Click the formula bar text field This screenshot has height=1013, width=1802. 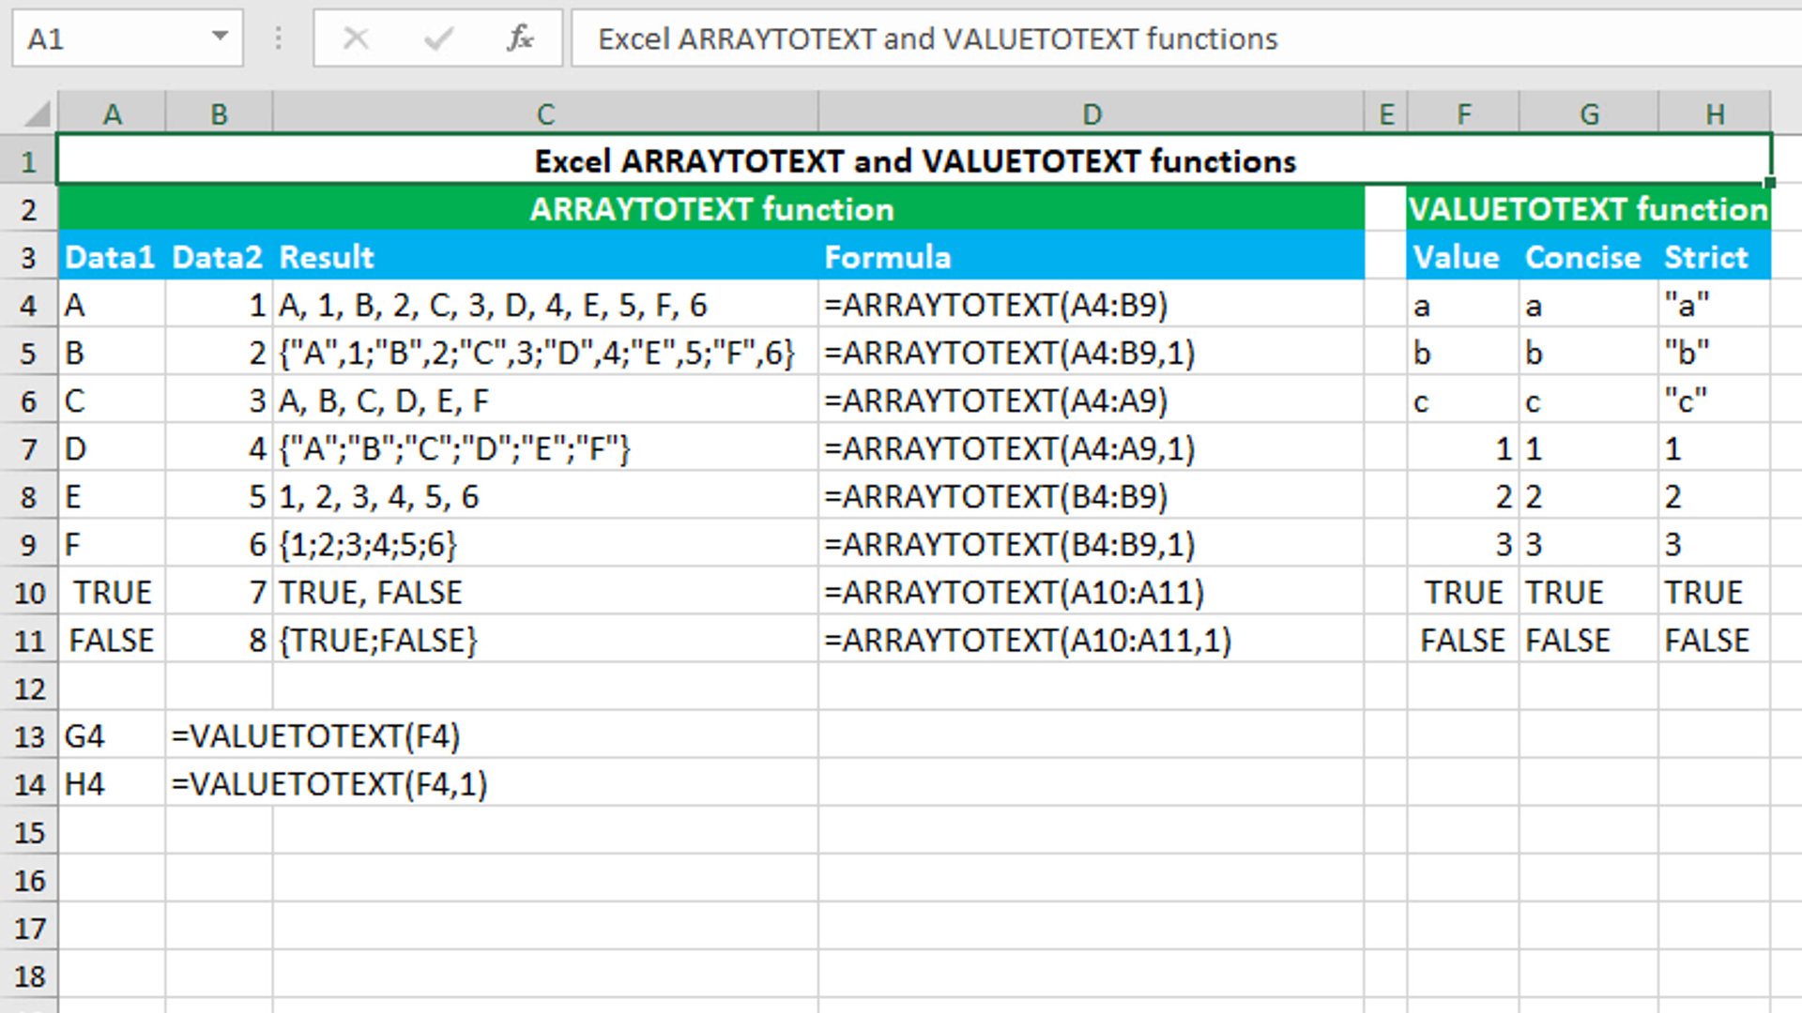click(x=1186, y=38)
